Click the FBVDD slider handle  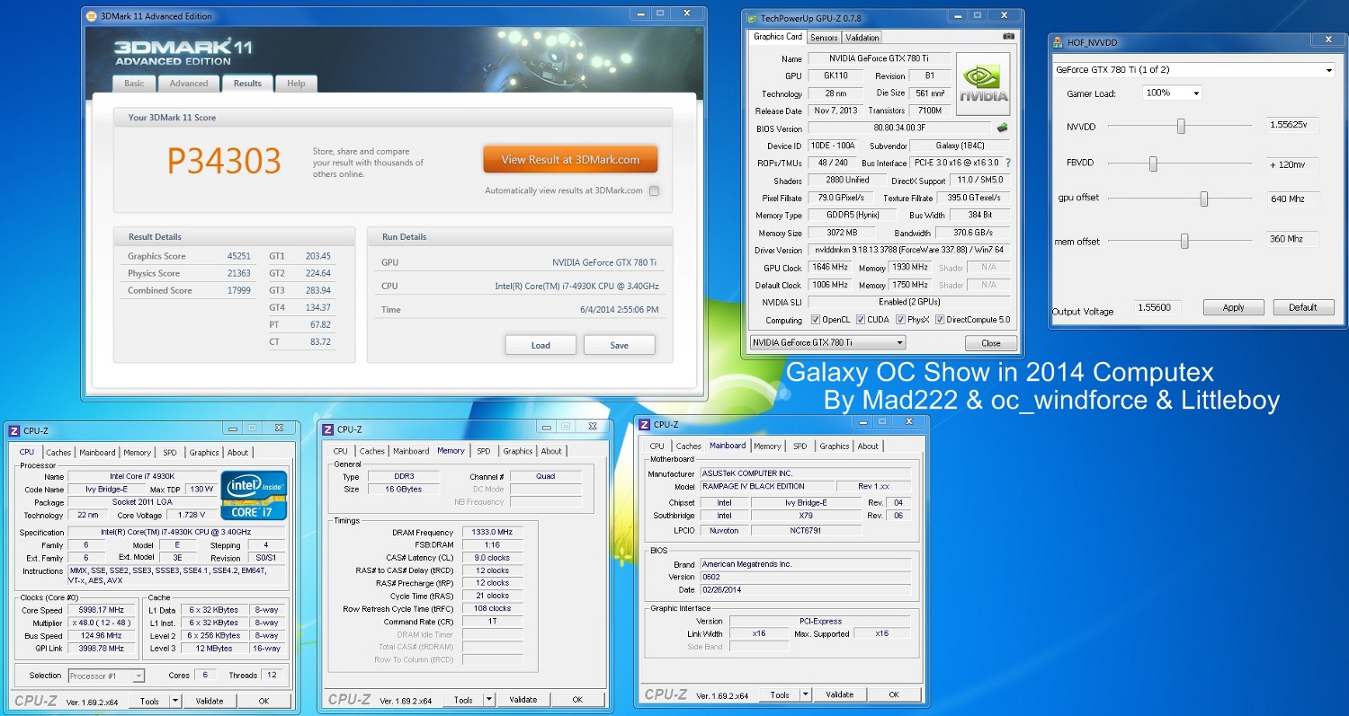(1153, 164)
